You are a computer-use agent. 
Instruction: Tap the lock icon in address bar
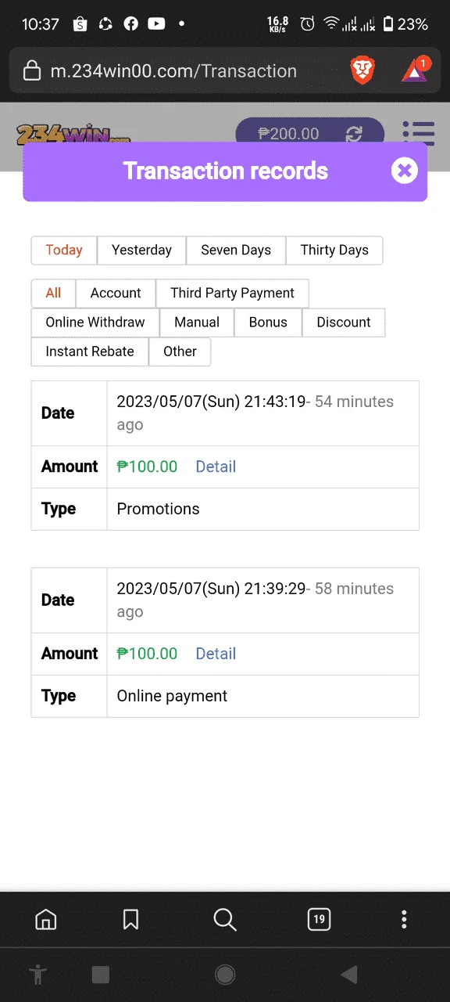(32, 71)
